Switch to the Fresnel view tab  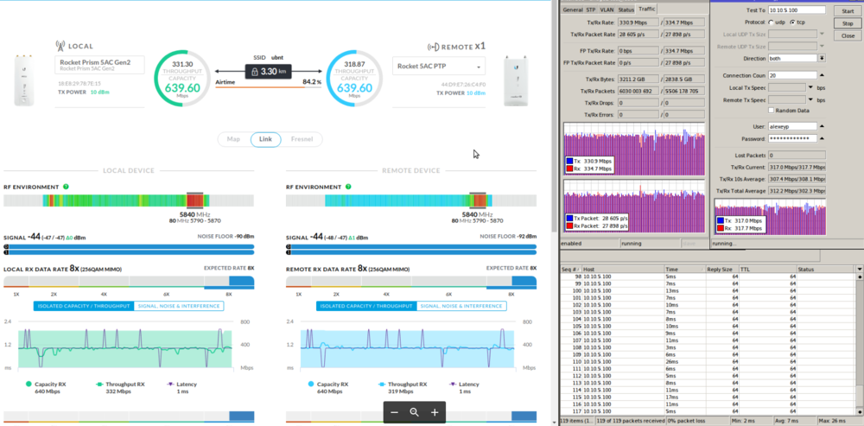pos(302,139)
